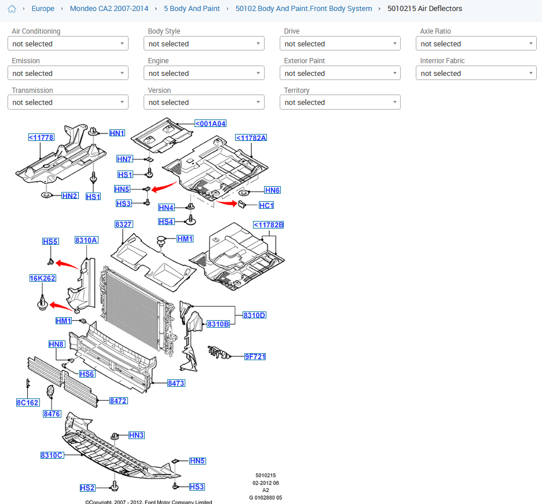This screenshot has height=504, width=542.
Task: Expand the Transmission dropdown
Action: 68,102
